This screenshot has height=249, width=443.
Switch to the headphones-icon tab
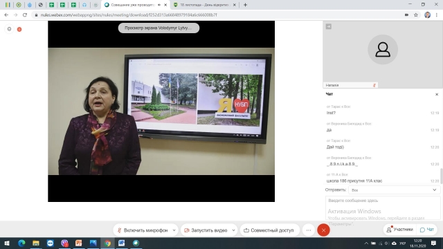(x=84, y=5)
